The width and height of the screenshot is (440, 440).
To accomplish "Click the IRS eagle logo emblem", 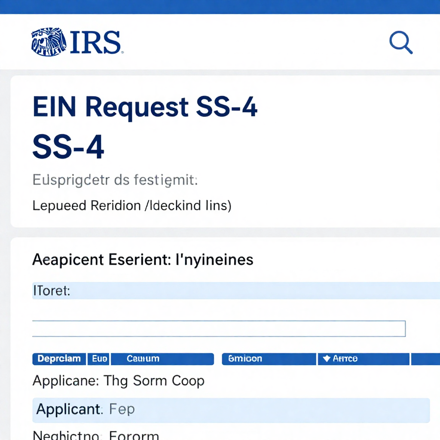I will click(x=49, y=42).
